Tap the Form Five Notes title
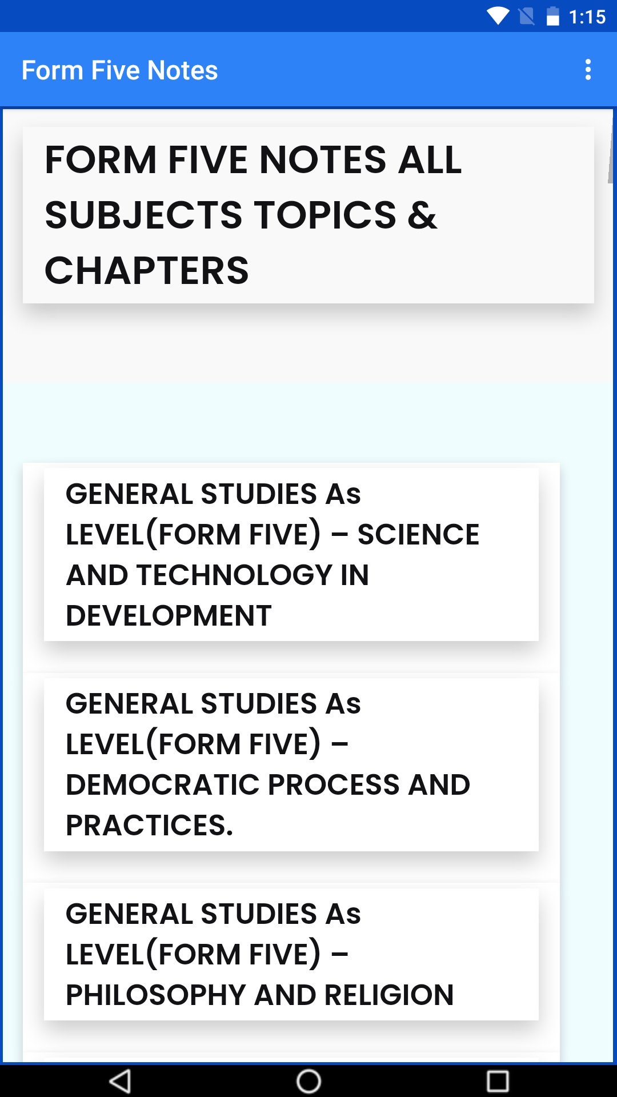This screenshot has height=1097, width=617. pyautogui.click(x=119, y=70)
